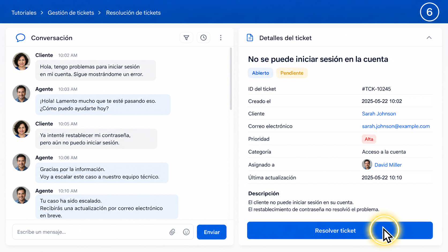
Task: Click the 'Acceso a la cuenta' category value
Action: click(384, 152)
